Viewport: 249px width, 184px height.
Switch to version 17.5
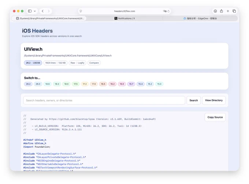coord(75,84)
